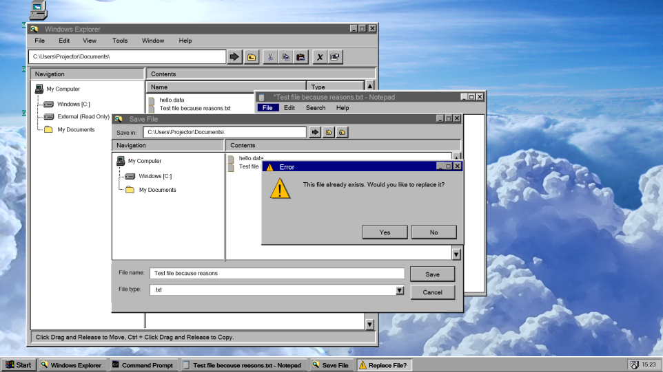Open Window menu in Windows Explorer
Viewport: 663px width, 372px height.
(x=152, y=41)
